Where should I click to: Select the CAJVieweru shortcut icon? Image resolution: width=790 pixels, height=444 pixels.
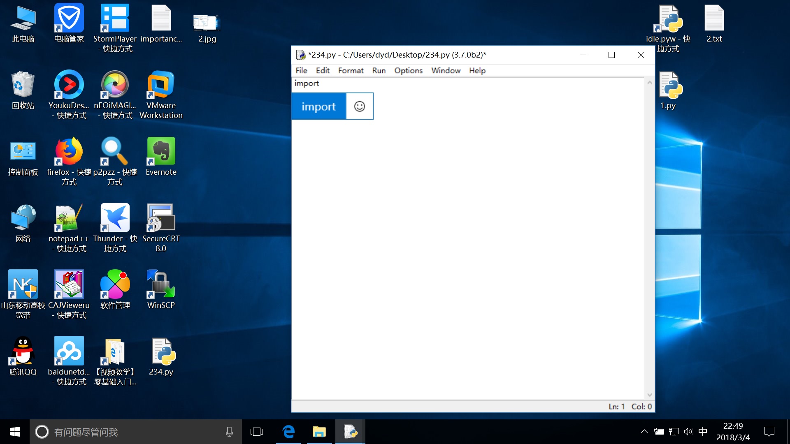click(69, 294)
